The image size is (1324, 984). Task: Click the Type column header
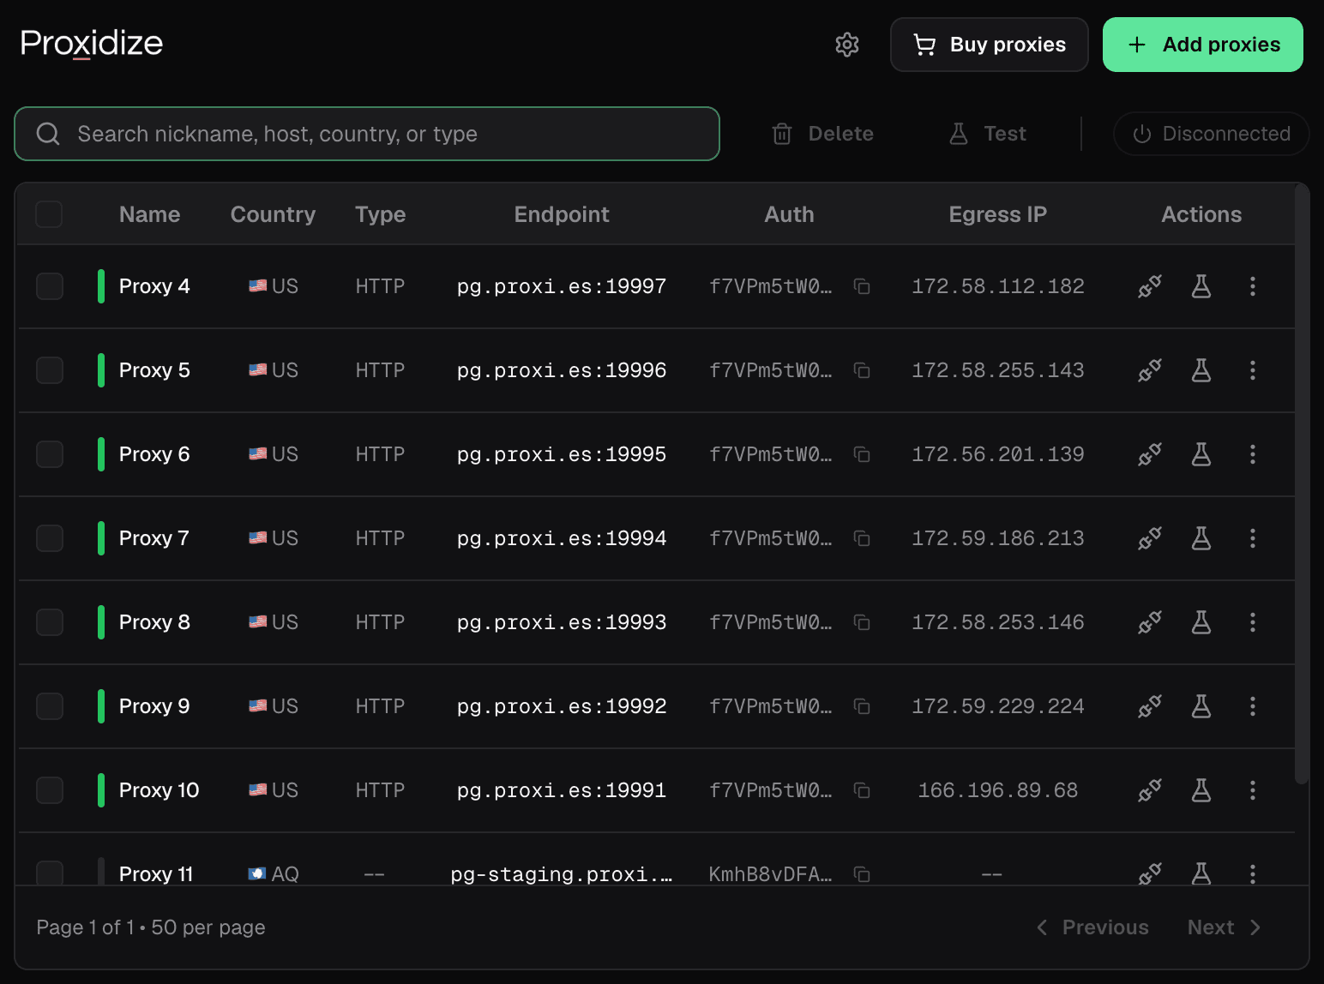tap(381, 214)
